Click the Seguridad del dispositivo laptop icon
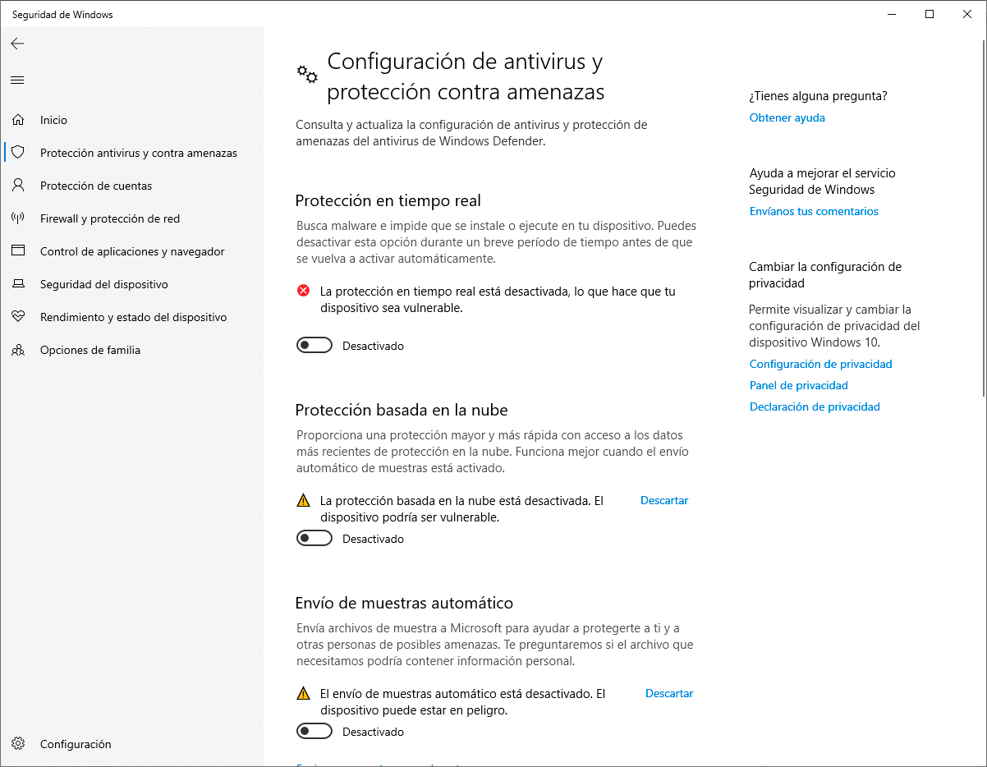The width and height of the screenshot is (987, 767). pyautogui.click(x=18, y=284)
